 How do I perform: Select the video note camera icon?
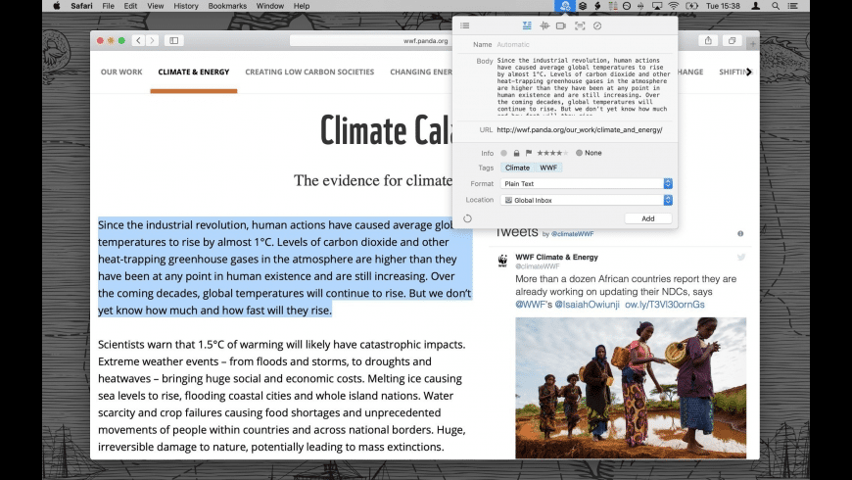point(561,25)
